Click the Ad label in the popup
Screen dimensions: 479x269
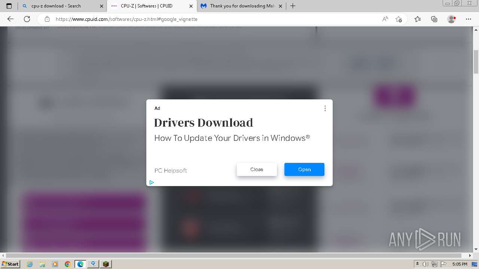click(x=157, y=108)
